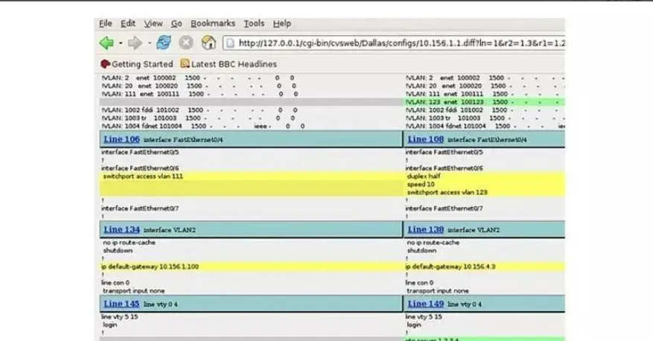This screenshot has width=653, height=341.
Task: Click the green highlighted VLAN 123 added line
Action: pos(485,102)
